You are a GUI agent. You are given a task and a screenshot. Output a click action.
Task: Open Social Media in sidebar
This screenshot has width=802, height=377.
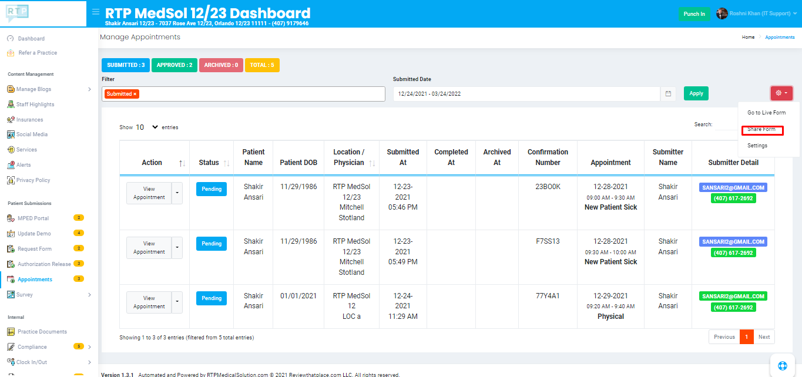click(32, 134)
